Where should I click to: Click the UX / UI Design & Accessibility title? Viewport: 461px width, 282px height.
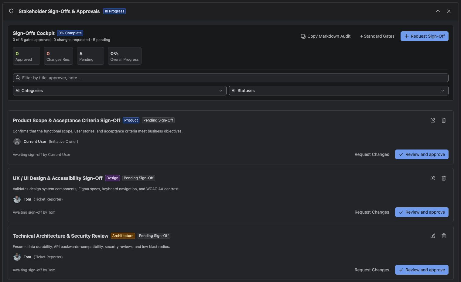(x=58, y=178)
